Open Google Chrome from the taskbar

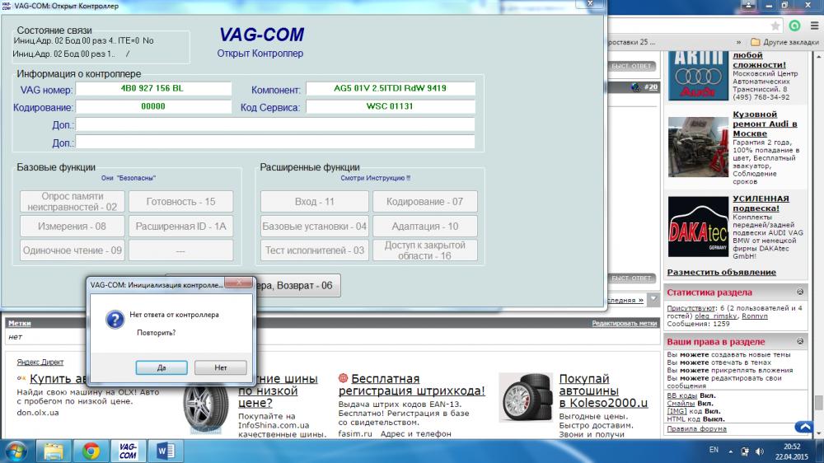[91, 450]
